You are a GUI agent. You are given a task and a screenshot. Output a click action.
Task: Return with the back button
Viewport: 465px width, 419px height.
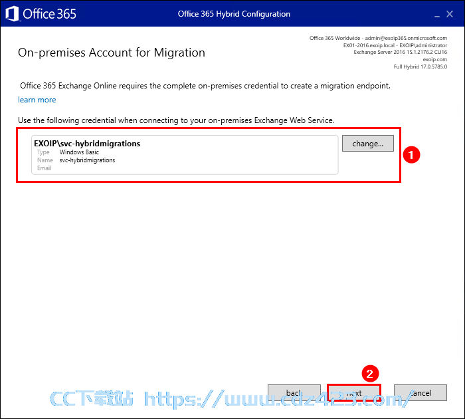point(294,393)
